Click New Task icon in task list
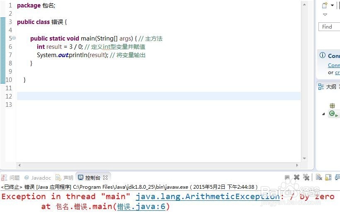 coord(325,5)
